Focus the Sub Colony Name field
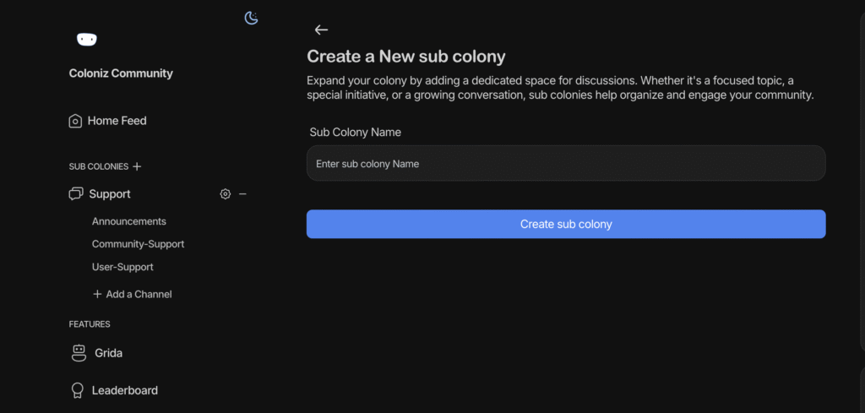The image size is (865, 413). 566,163
